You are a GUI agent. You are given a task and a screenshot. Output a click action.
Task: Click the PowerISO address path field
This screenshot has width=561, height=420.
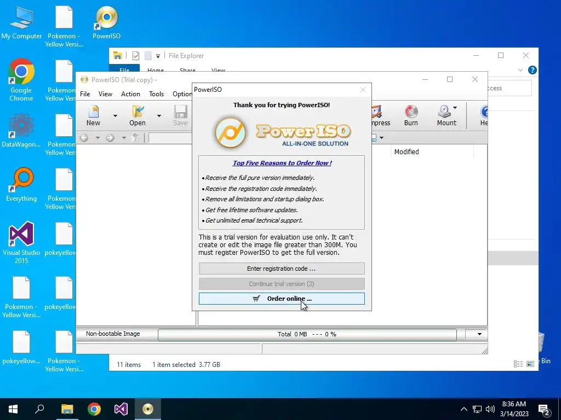point(171,137)
